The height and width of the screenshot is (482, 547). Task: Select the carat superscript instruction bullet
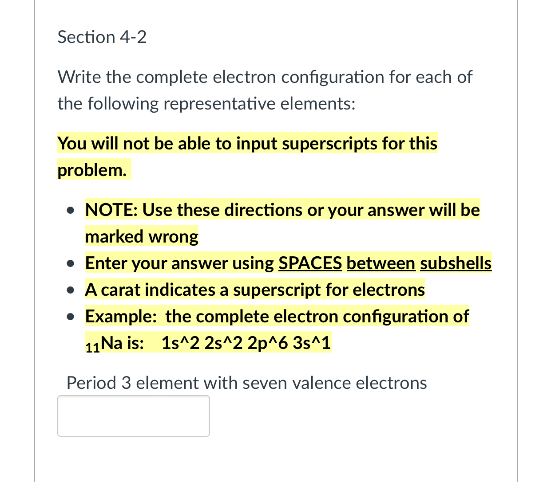(254, 290)
